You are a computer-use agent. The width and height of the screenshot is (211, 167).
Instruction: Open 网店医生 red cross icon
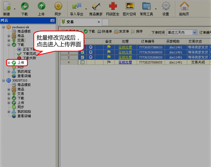point(113,6)
